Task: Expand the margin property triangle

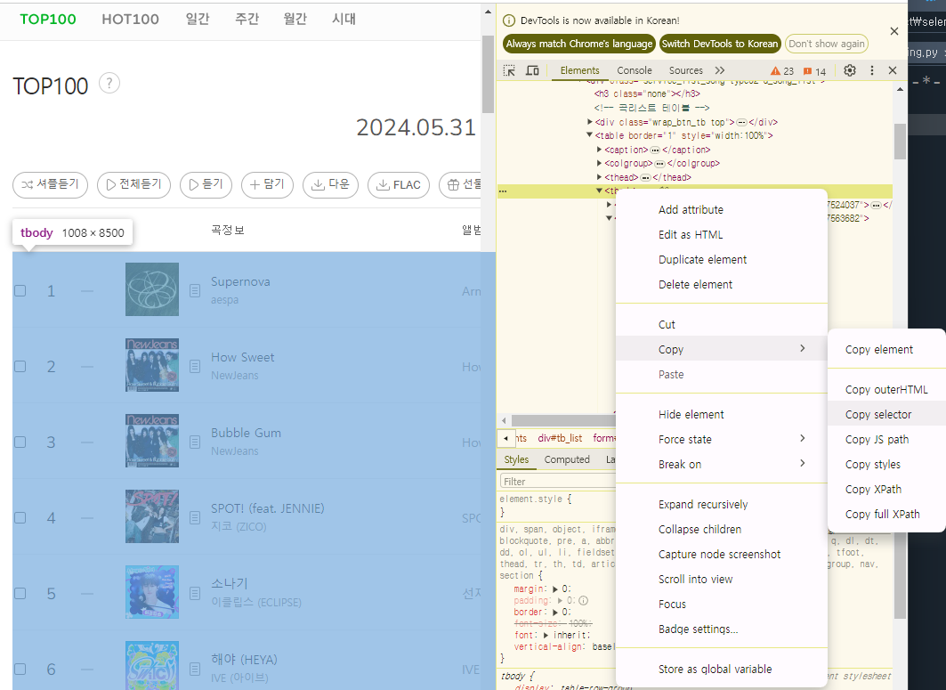Action: 555,589
